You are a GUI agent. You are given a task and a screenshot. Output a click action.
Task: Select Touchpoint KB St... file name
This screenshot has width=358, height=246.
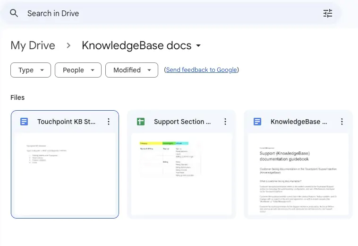coord(67,122)
